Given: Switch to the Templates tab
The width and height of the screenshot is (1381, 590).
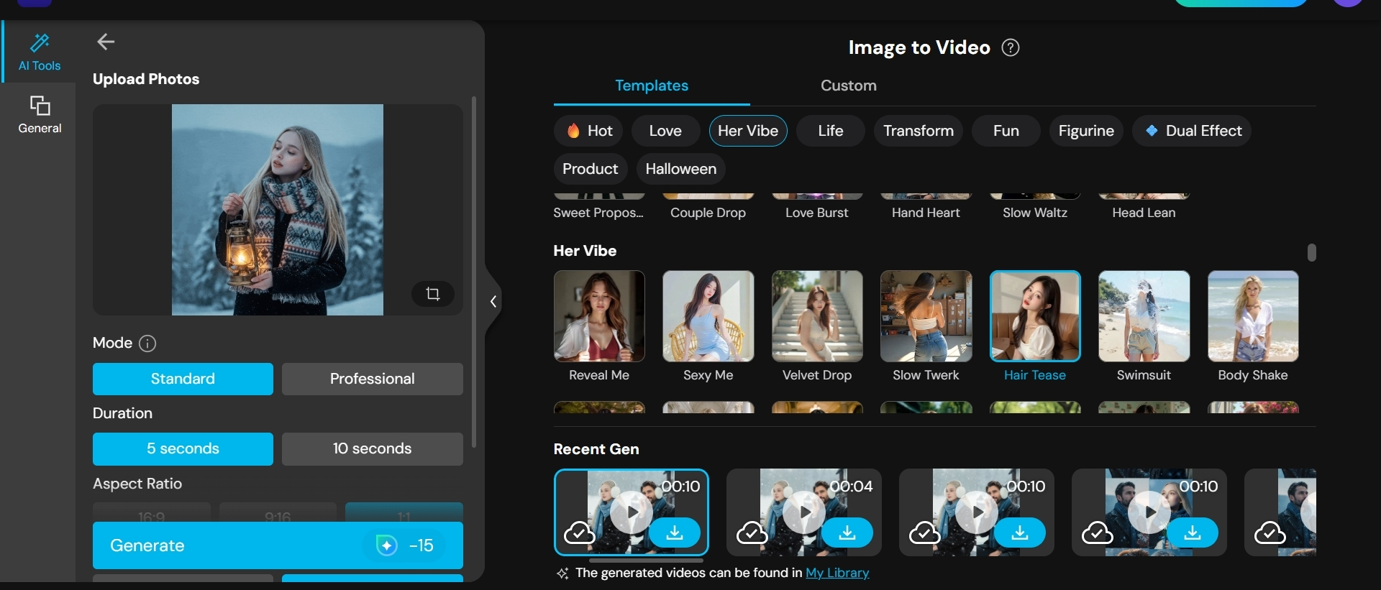Looking at the screenshot, I should (652, 86).
